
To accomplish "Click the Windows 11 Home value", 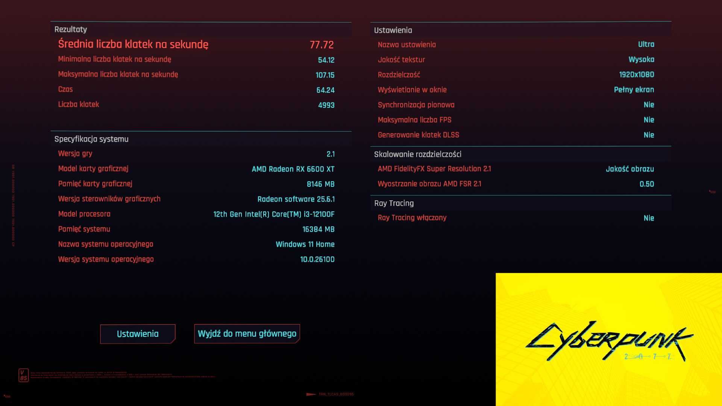I will tap(305, 244).
